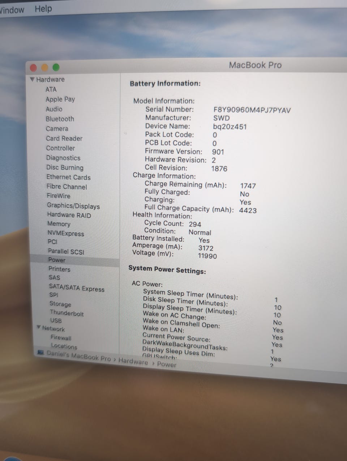Select Thunderbolt in the sidebar
347x461 pixels.
(x=67, y=313)
